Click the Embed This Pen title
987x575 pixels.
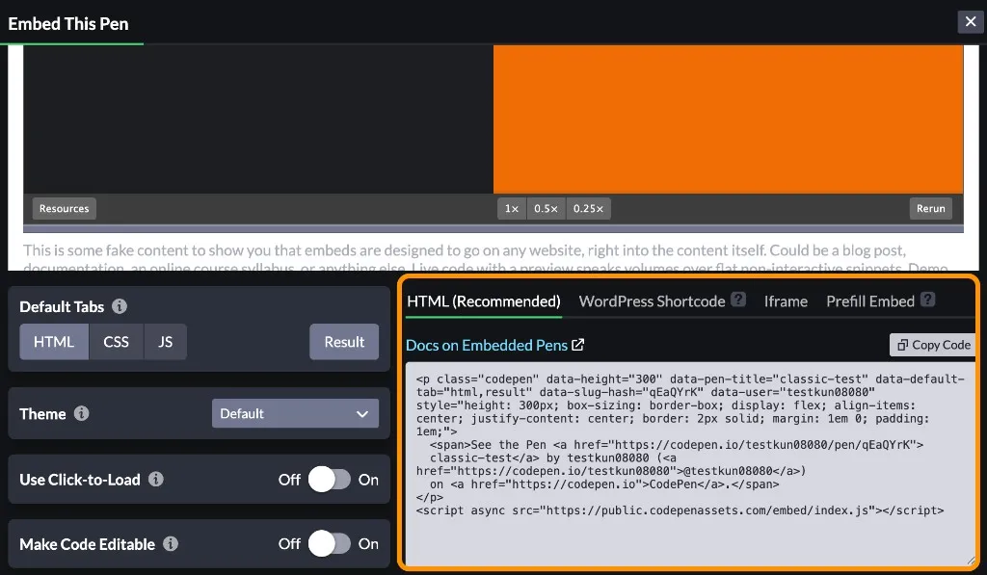[68, 24]
